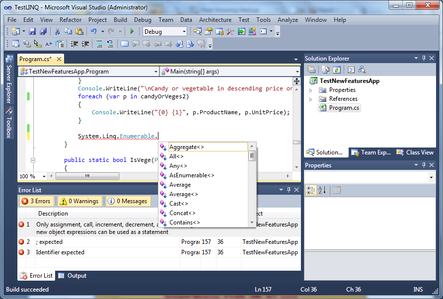
Task: Decrease line indent with the toolbar icon
Action: point(74,44)
